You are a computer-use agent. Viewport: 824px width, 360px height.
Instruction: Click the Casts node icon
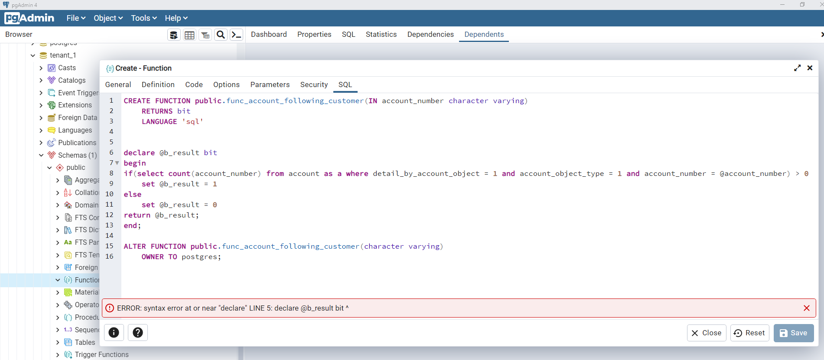(52, 68)
